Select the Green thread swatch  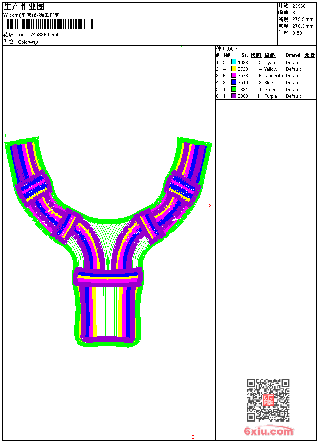[x=233, y=89]
